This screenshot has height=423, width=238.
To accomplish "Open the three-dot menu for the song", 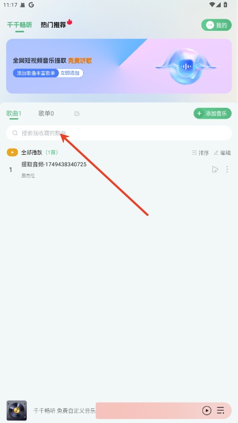I will [227, 169].
